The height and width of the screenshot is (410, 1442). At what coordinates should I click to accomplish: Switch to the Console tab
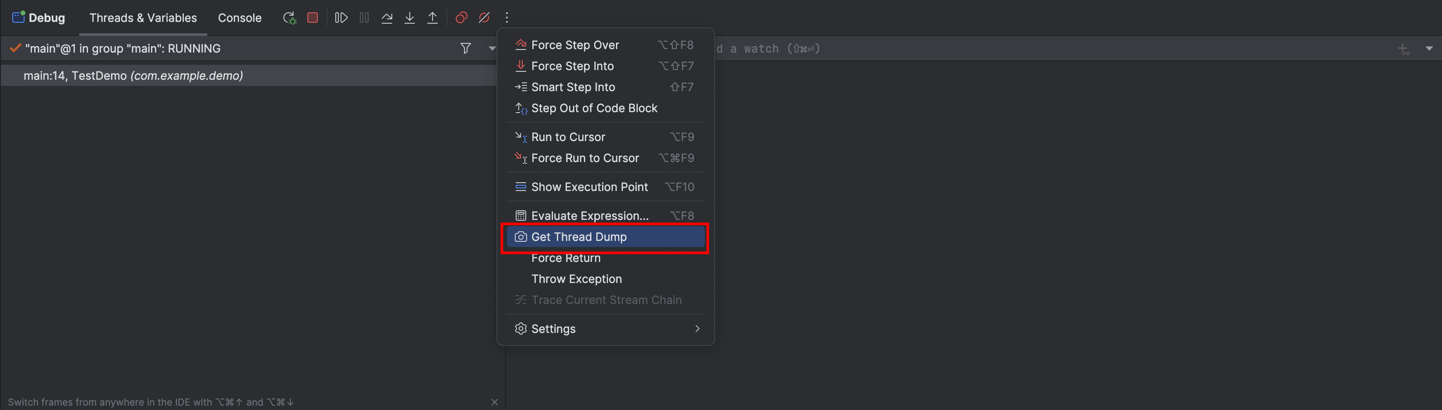pos(239,18)
